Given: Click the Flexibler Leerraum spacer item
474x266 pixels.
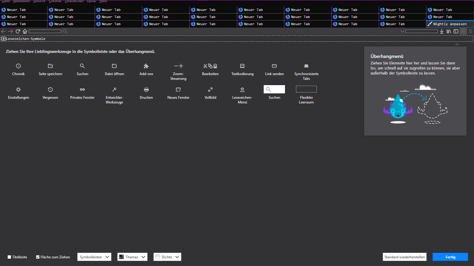Looking at the screenshot, I should pyautogui.click(x=306, y=89).
